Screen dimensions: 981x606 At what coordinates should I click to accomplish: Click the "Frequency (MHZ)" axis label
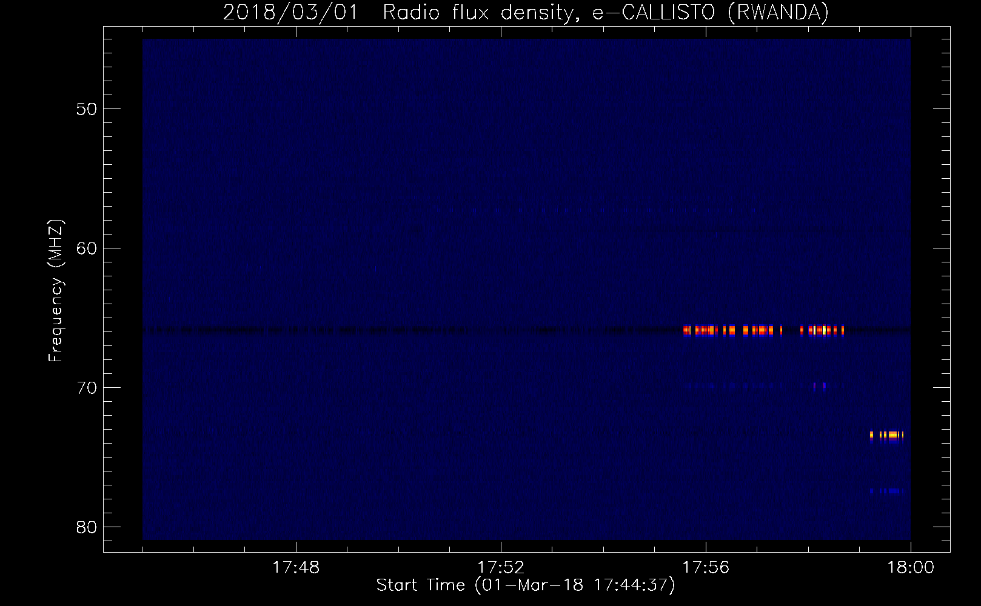(x=56, y=291)
